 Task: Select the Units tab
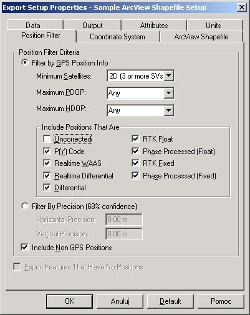point(214,25)
